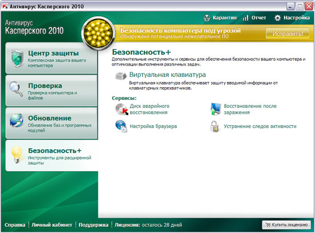Launch Виртуальная клавиатура link
Viewport: 315px width, 233px height.
click(168, 75)
